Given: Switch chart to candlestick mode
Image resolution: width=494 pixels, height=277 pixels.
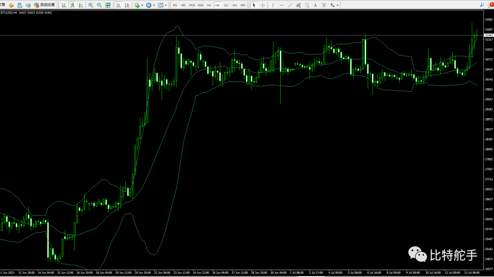Looking at the screenshot, I should point(72,5).
